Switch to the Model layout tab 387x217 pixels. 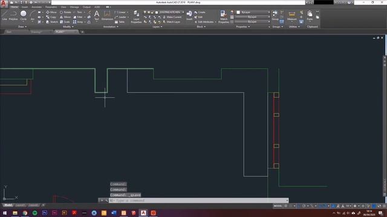click(8, 205)
